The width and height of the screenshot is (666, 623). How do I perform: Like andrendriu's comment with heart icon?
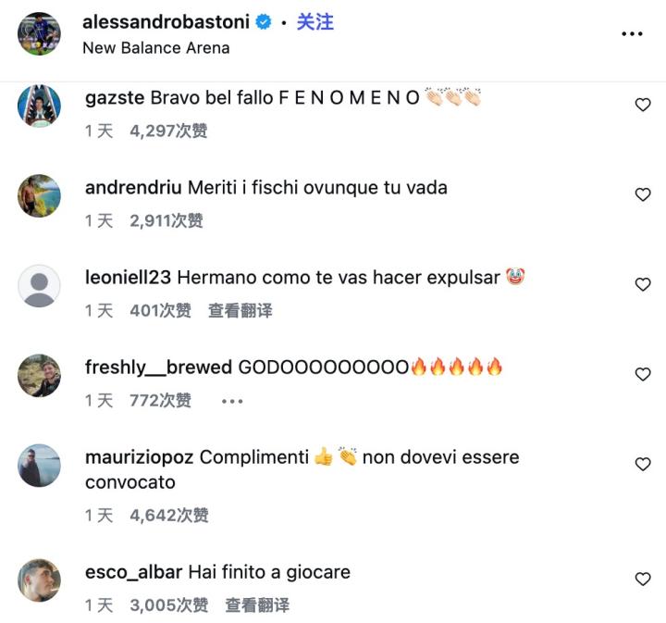pyautogui.click(x=643, y=194)
